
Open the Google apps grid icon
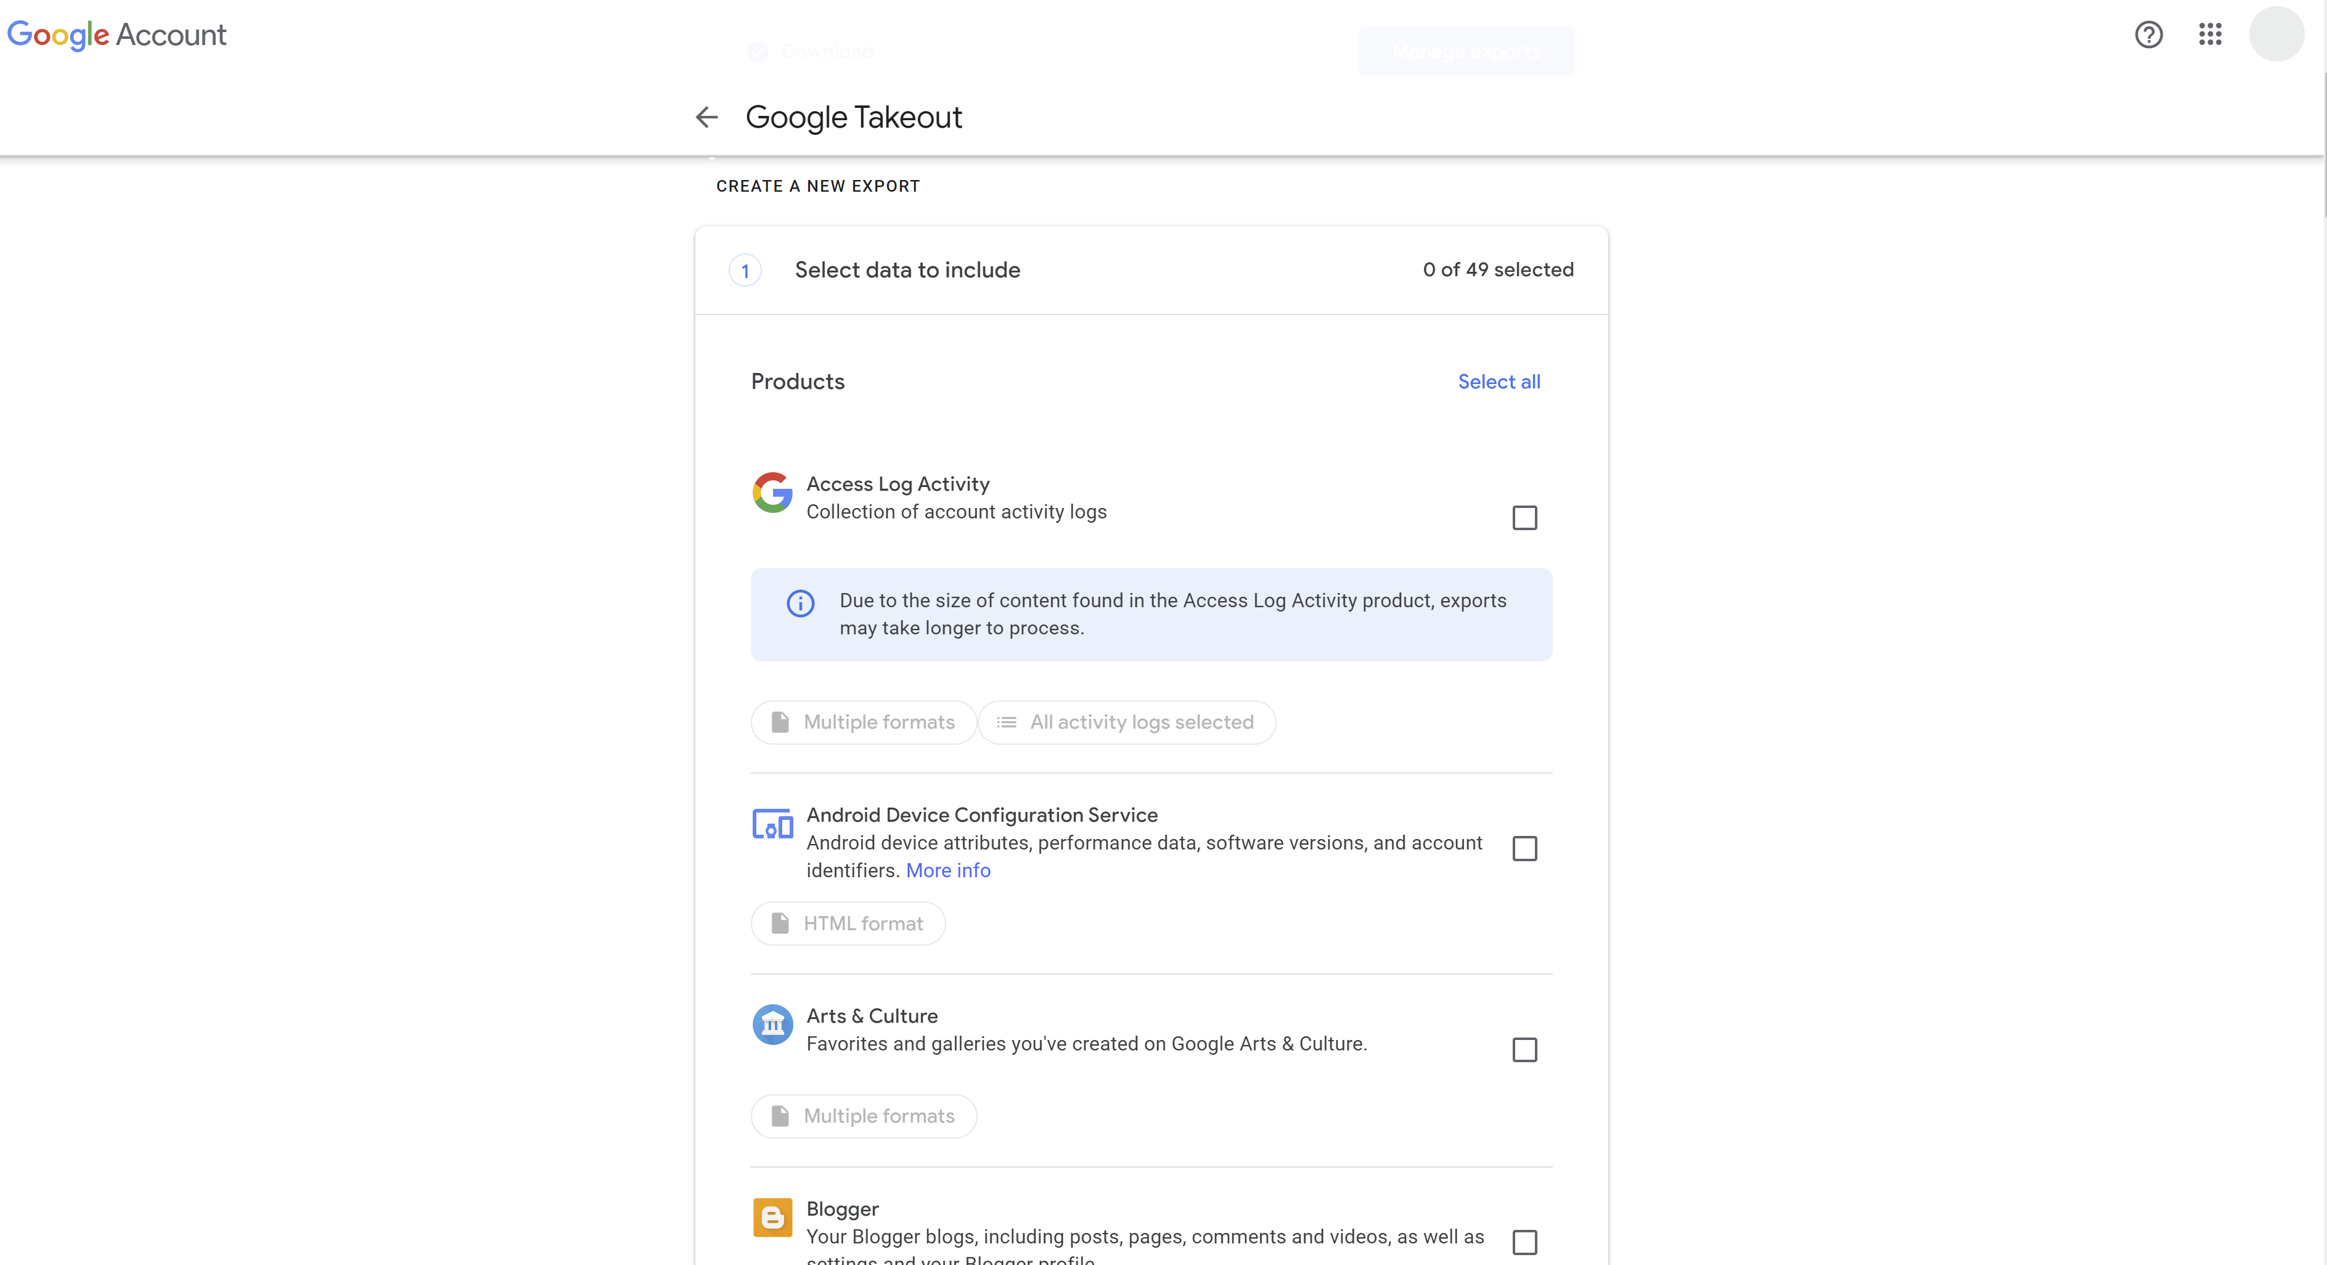pos(2209,35)
